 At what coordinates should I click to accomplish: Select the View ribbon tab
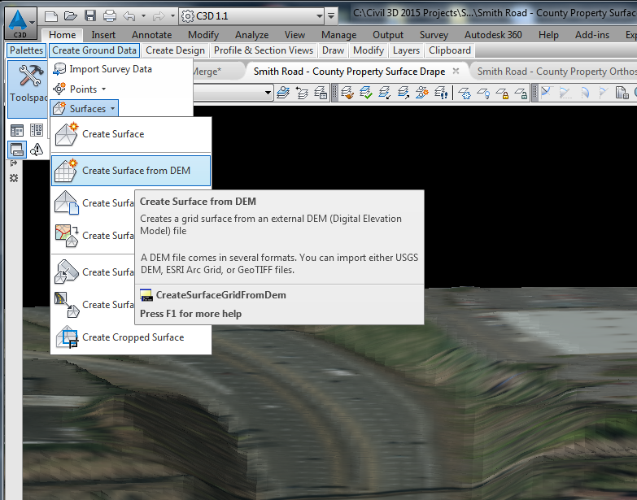click(295, 35)
